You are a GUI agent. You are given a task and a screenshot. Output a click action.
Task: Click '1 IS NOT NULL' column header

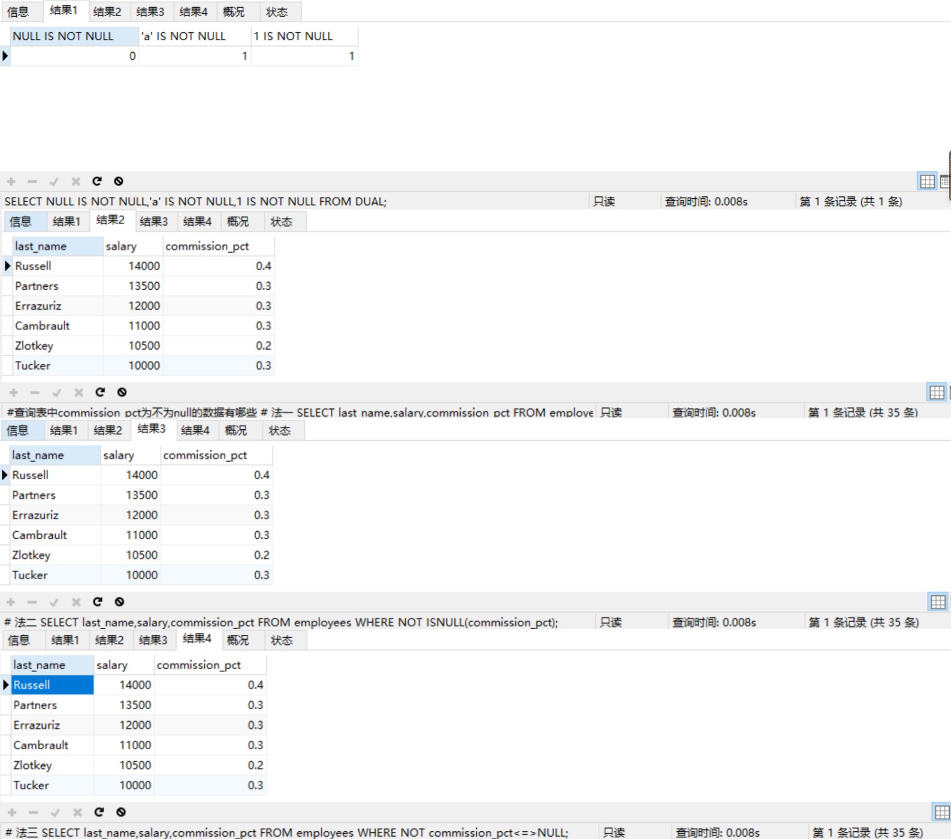[x=304, y=36]
